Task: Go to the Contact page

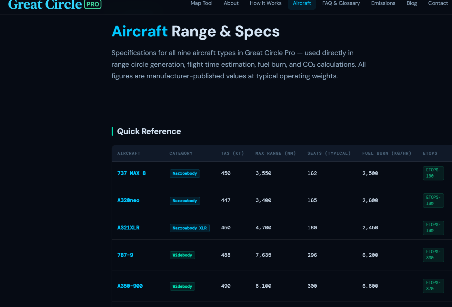Action: click(438, 3)
